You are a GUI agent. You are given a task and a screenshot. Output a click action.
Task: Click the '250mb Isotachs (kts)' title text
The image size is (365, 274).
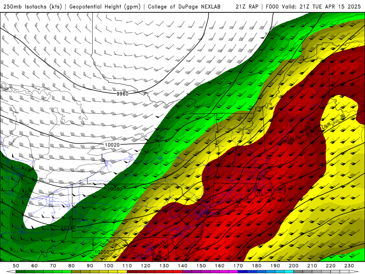pos(32,6)
